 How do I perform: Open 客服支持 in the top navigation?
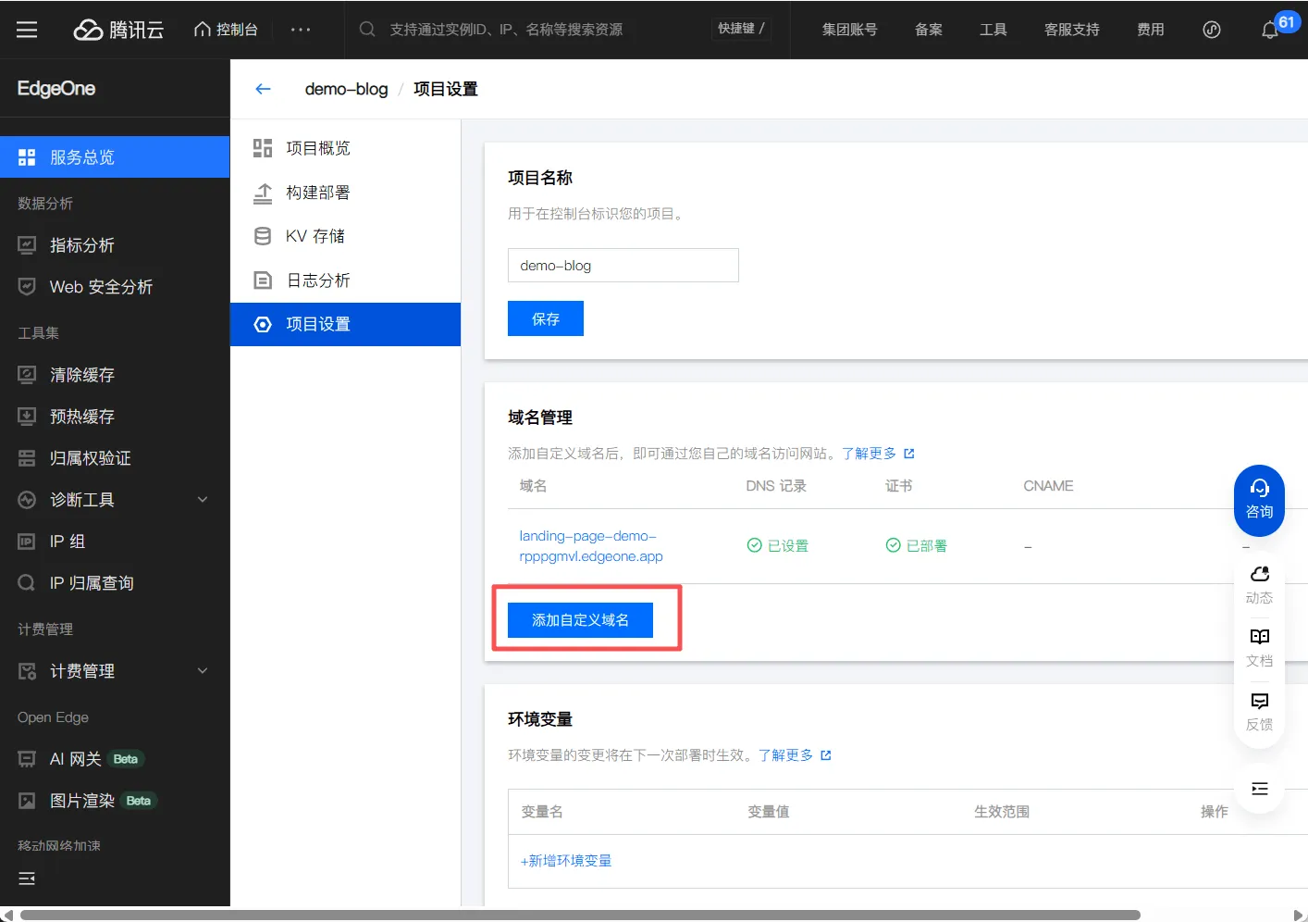click(1071, 30)
